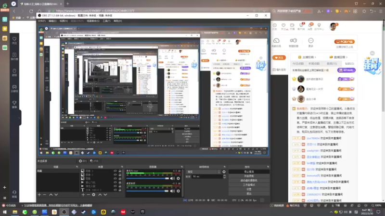This screenshot has width=385, height=216.
Task: Move the selected source down
Action: (105, 195)
